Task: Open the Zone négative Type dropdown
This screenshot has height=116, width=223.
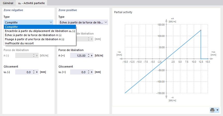Action: coord(28,22)
